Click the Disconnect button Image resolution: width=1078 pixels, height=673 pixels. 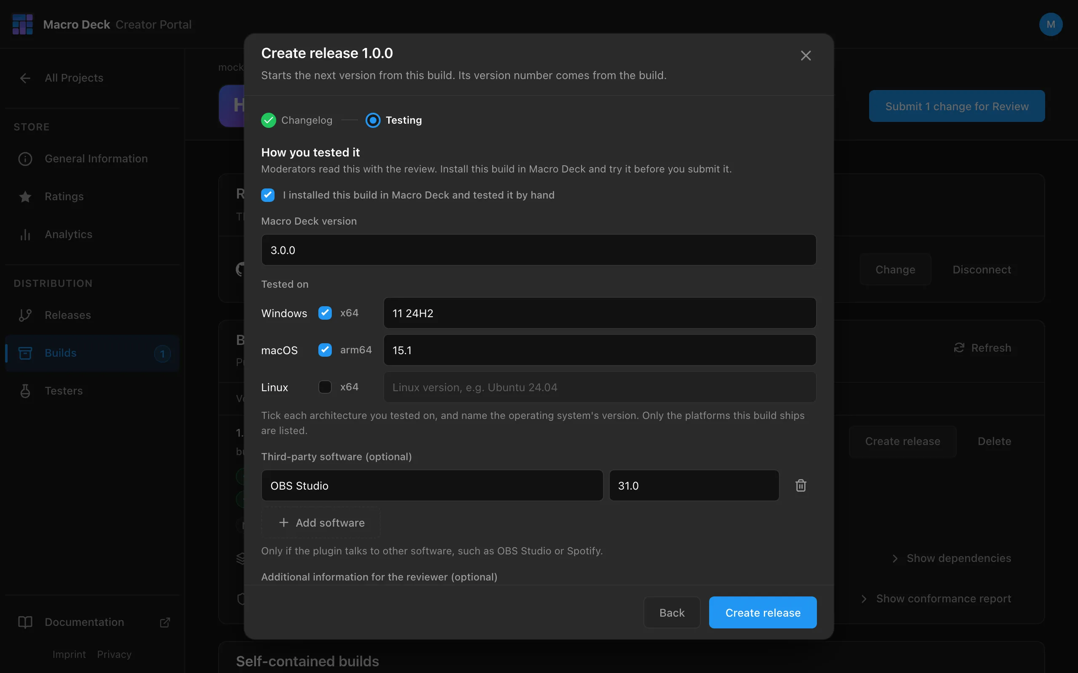click(982, 270)
